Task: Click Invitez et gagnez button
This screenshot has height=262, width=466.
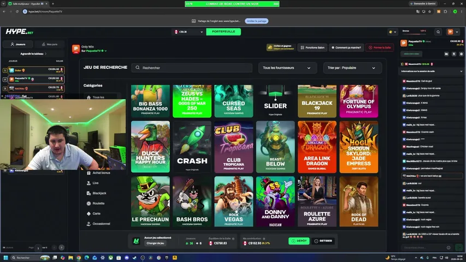Action: [x=281, y=47]
